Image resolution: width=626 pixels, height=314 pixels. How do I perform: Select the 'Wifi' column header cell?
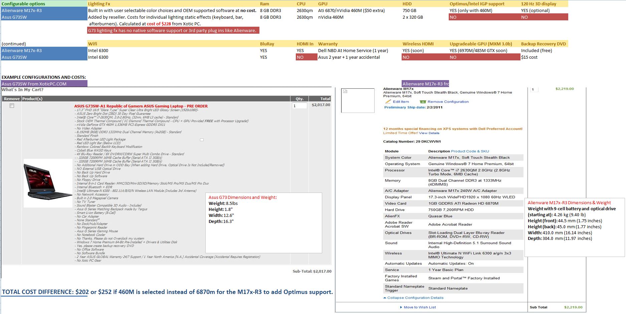pyautogui.click(x=173, y=44)
